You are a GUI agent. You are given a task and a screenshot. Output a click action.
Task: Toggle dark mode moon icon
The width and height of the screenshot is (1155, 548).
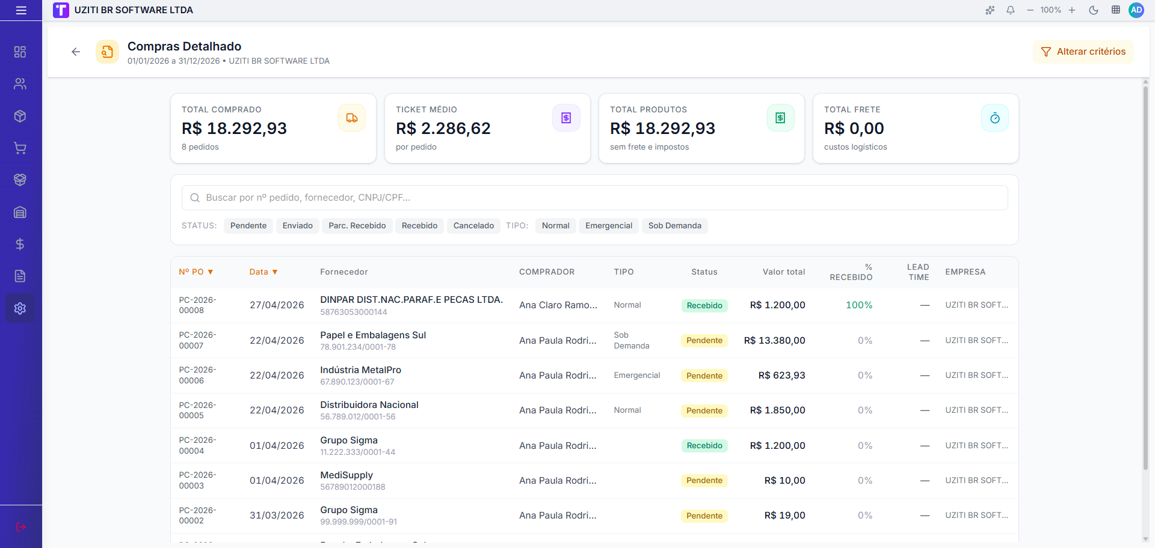pyautogui.click(x=1094, y=10)
